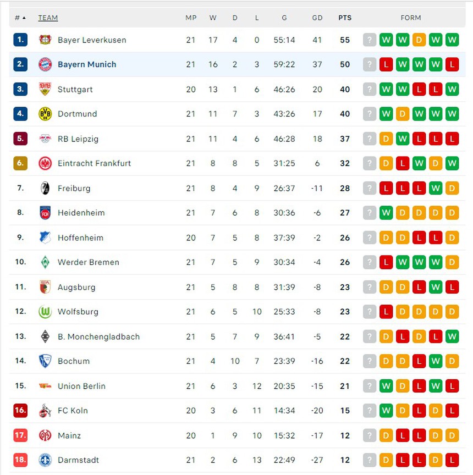Click the Eintracht Frankfurt eagle crest

(x=46, y=163)
